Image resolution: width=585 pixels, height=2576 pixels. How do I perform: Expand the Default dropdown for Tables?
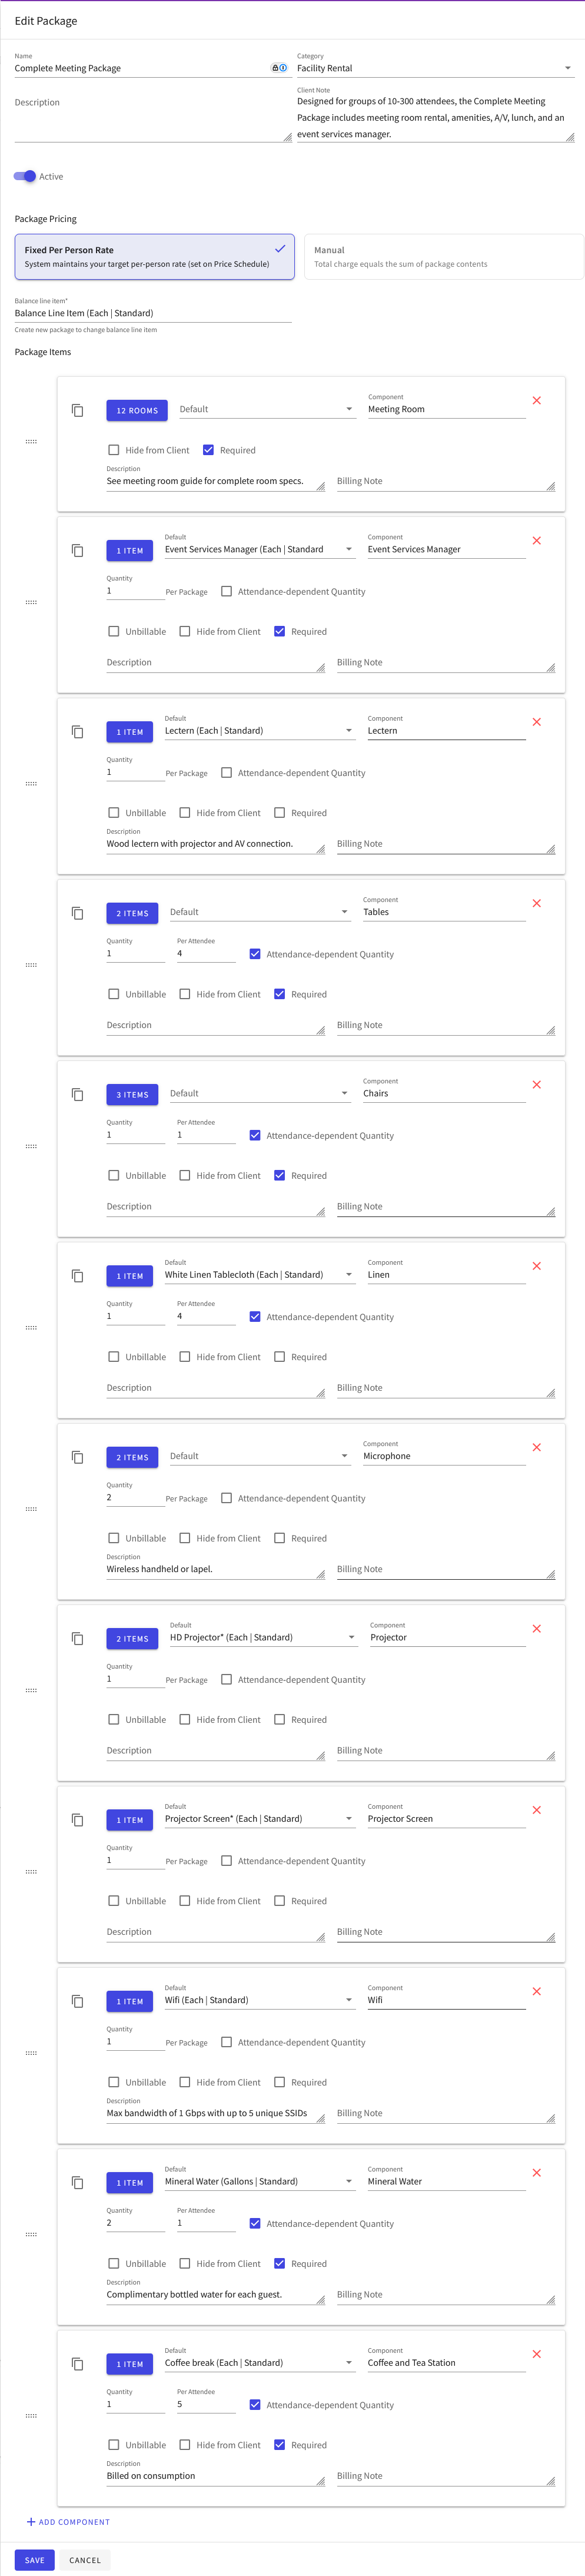[259, 912]
